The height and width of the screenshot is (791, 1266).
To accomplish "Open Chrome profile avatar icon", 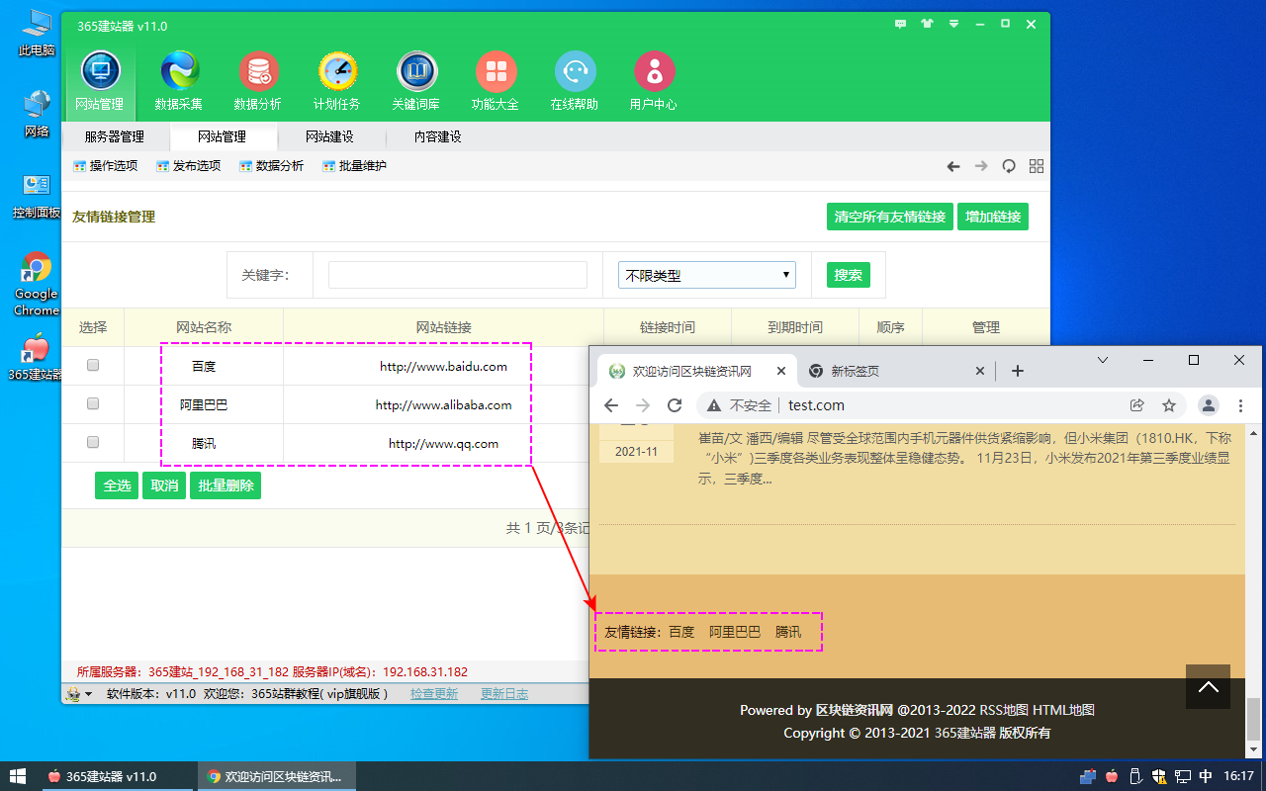I will point(1209,405).
